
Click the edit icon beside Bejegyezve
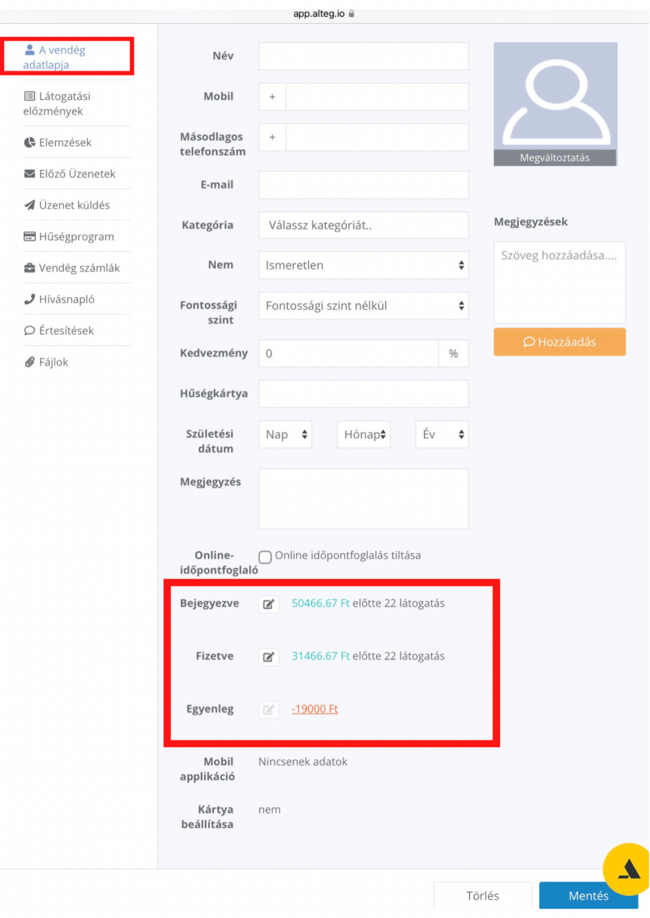[268, 604]
